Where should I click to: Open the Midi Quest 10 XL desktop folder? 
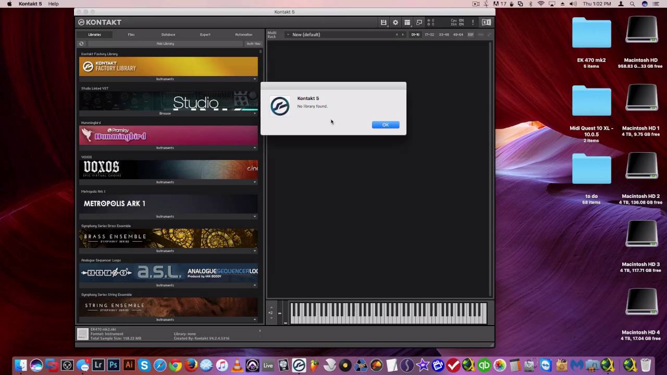pyautogui.click(x=591, y=101)
